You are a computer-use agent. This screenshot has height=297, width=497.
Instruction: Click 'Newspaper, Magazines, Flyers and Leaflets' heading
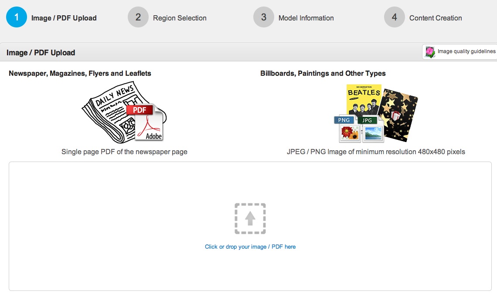pos(80,74)
